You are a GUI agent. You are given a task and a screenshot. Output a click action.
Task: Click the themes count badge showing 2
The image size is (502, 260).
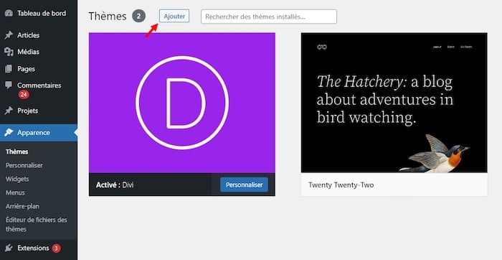[138, 16]
